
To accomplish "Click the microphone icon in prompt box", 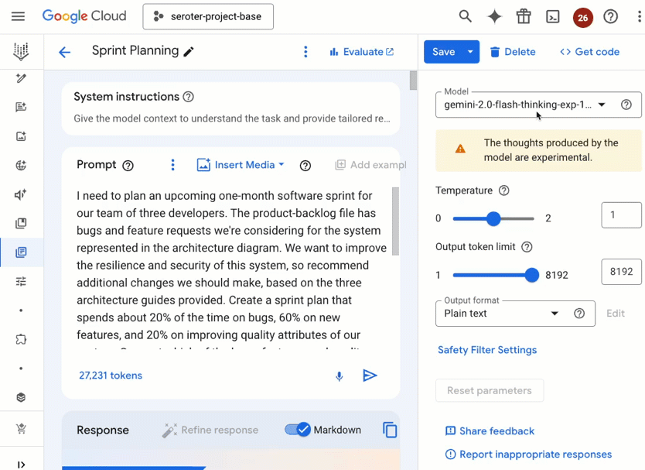I will [339, 376].
